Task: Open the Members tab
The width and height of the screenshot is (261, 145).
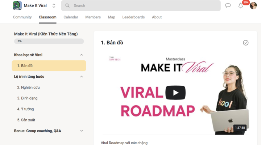Action: (93, 17)
